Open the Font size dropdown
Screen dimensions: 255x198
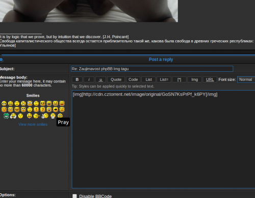coord(246,79)
